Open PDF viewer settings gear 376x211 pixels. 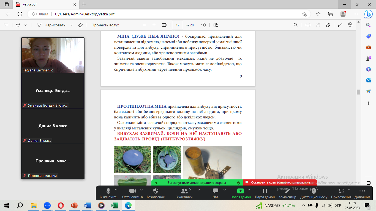point(350,25)
